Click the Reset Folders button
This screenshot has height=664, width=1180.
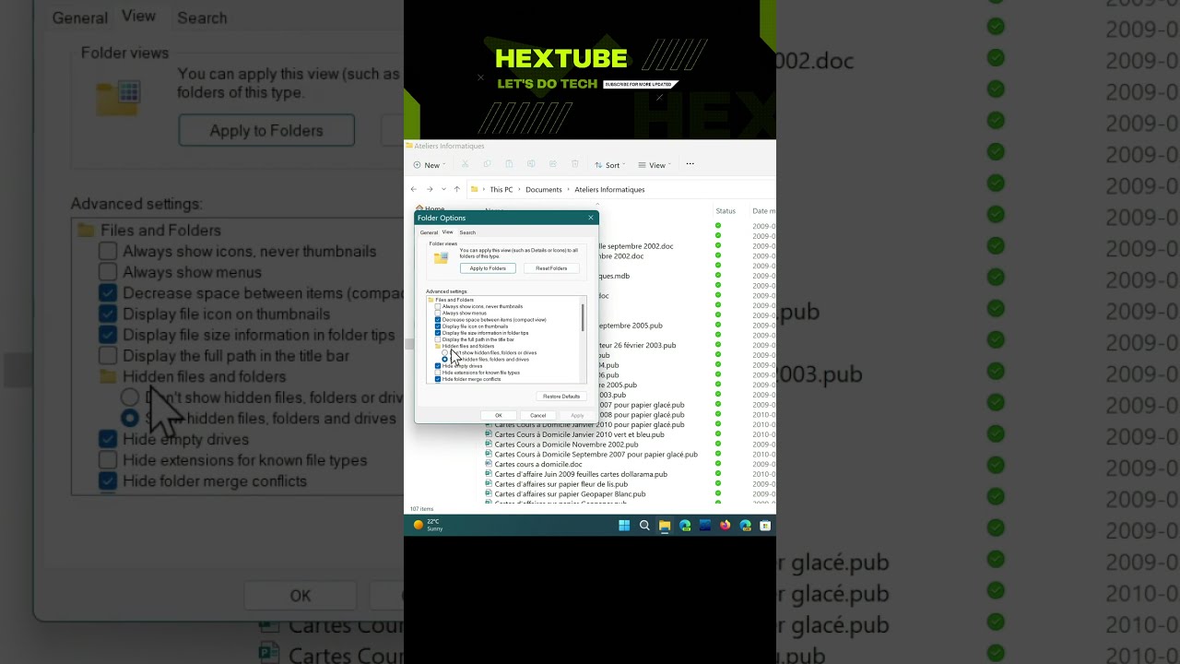pyautogui.click(x=551, y=268)
